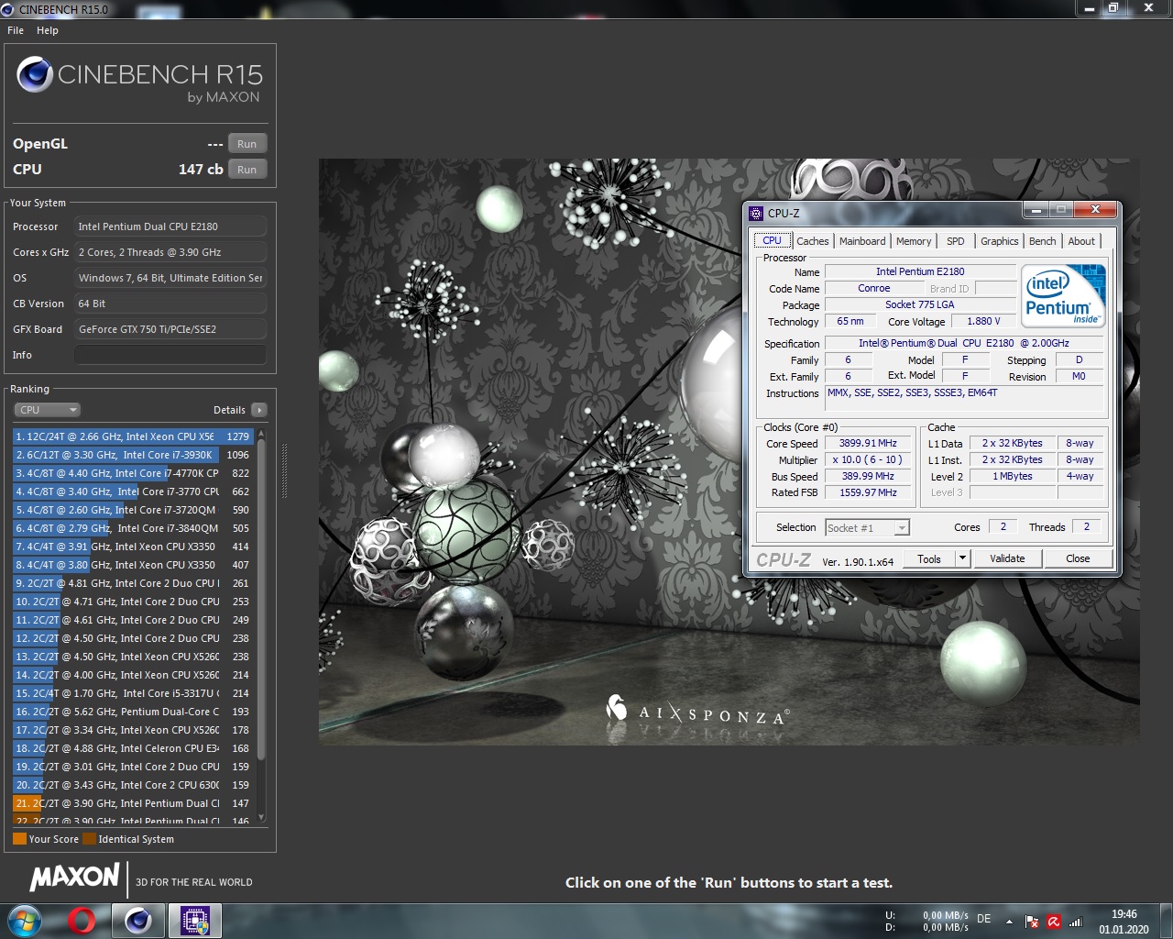The width and height of the screenshot is (1173, 939).
Task: Open the Socket #1 selection dropdown
Action: 867,527
